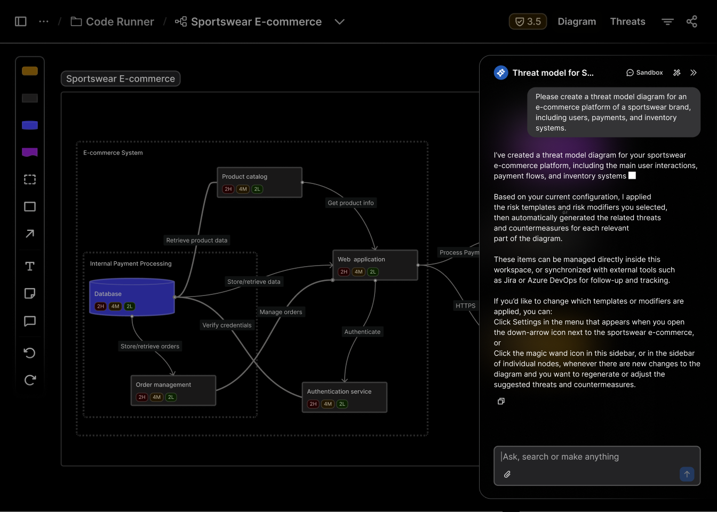The image size is (717, 512).
Task: Open the breadcrumb ellipsis menu
Action: pos(44,21)
